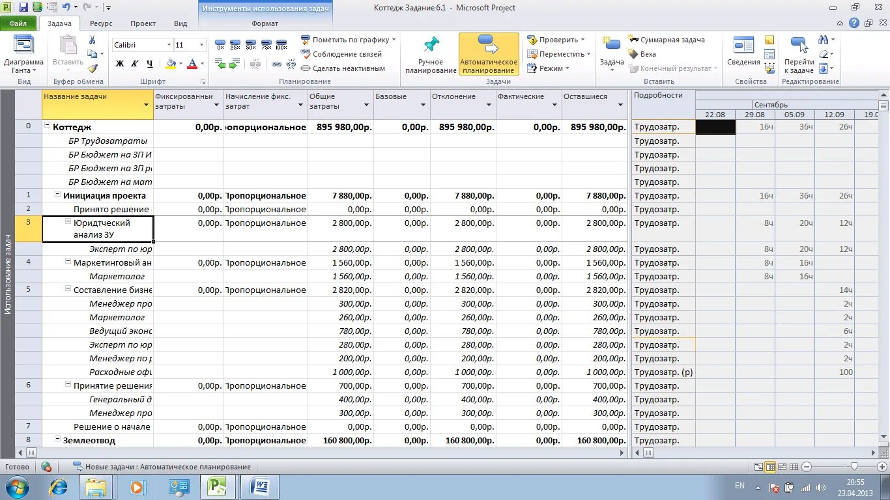Click the Fill down arrow icon
This screenshot has height=500, width=890.
[x=824, y=68]
